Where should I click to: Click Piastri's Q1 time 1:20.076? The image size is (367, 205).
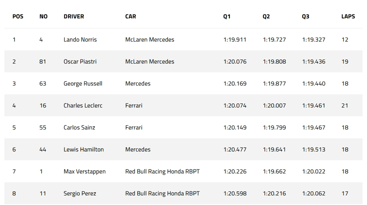235,62
